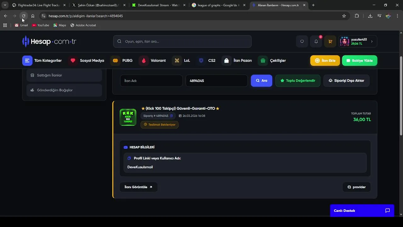This screenshot has height=227, width=403.
Task: Open Gmail bookmark
Action: (21, 25)
